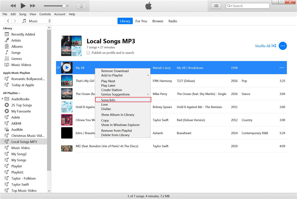The height and width of the screenshot is (199, 297).
Task: Expand the AudioBooks folder triangle
Action: (x=2, y=99)
